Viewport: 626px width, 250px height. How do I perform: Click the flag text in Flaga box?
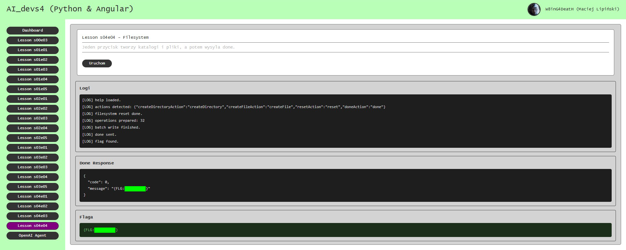pos(101,230)
